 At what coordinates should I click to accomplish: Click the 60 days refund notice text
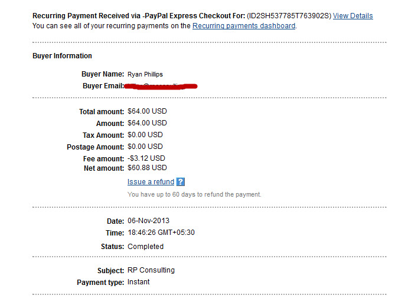point(194,194)
